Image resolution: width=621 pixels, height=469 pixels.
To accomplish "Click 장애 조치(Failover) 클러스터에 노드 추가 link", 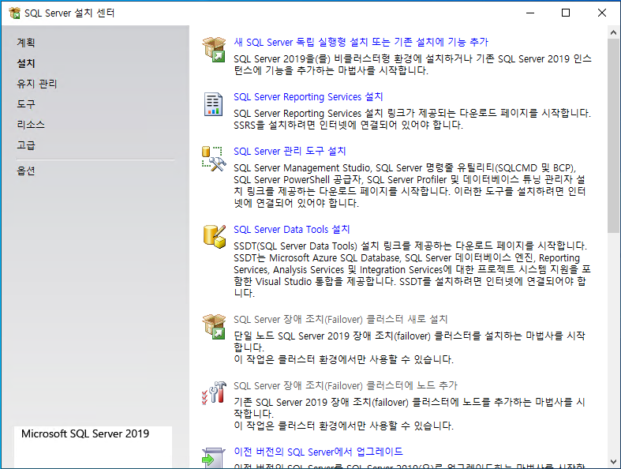I will 346,385.
